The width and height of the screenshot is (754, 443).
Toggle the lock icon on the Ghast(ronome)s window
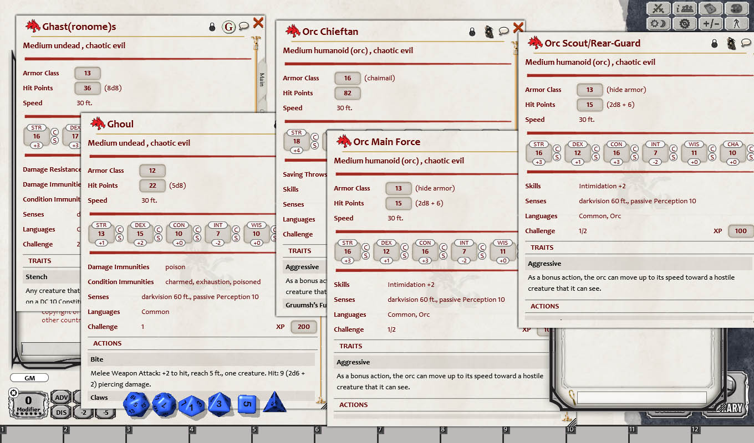tap(213, 26)
